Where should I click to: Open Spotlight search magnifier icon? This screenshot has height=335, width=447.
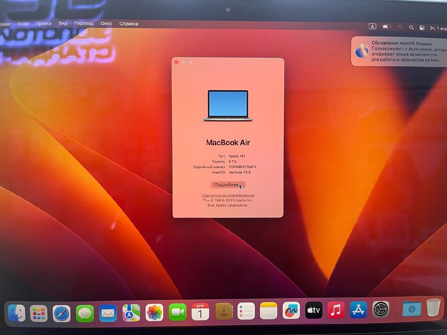[411, 28]
